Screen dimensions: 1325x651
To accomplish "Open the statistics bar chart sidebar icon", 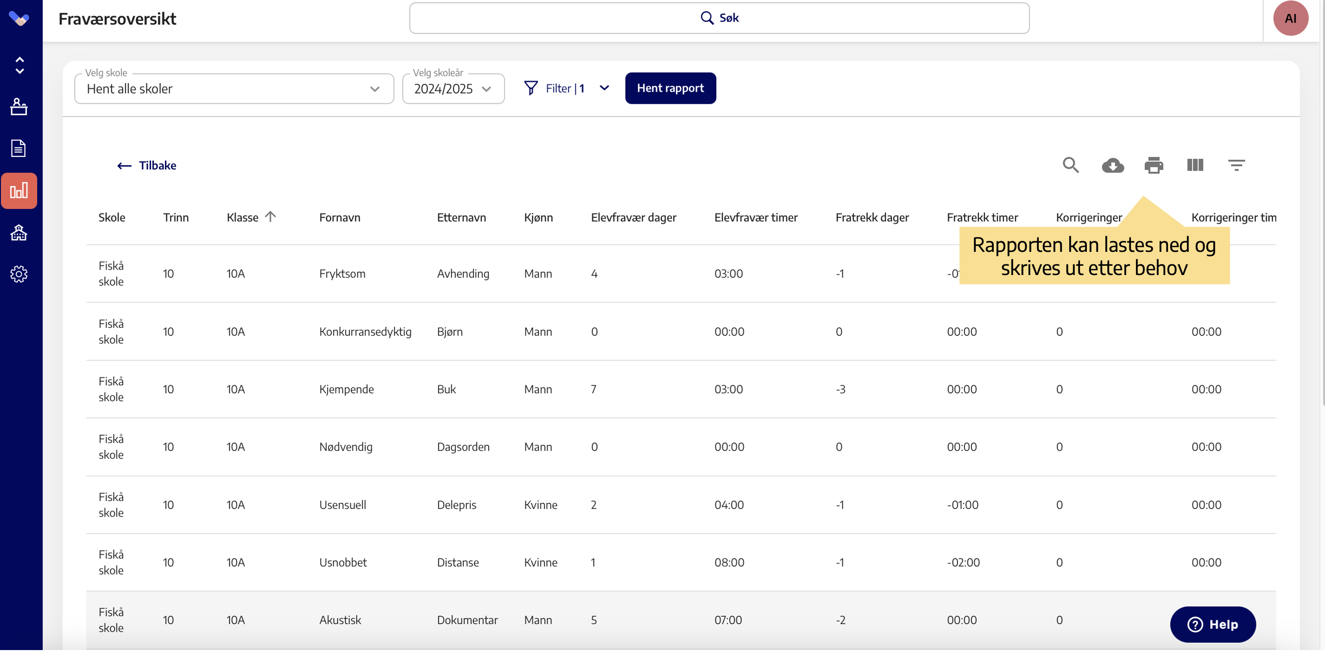I will click(19, 191).
